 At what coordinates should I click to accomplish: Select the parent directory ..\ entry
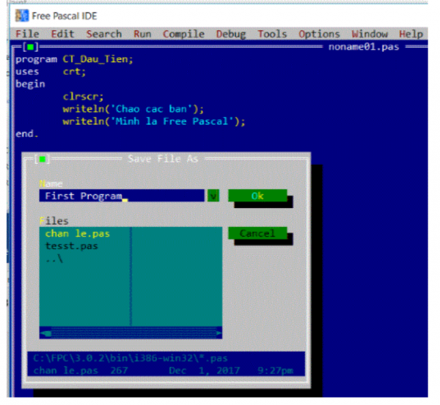coord(54,259)
